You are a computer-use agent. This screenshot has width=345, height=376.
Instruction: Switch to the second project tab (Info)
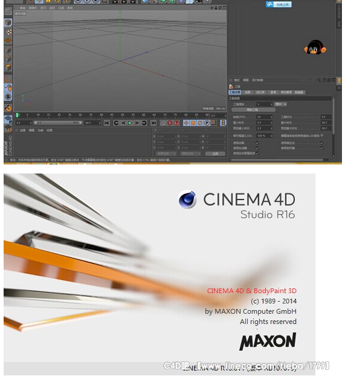point(248,92)
